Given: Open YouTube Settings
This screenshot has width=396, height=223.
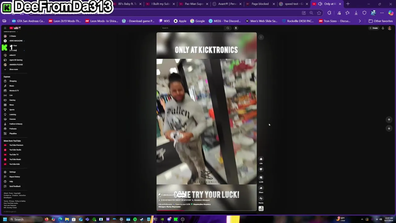Looking at the screenshot, I should 12,172.
